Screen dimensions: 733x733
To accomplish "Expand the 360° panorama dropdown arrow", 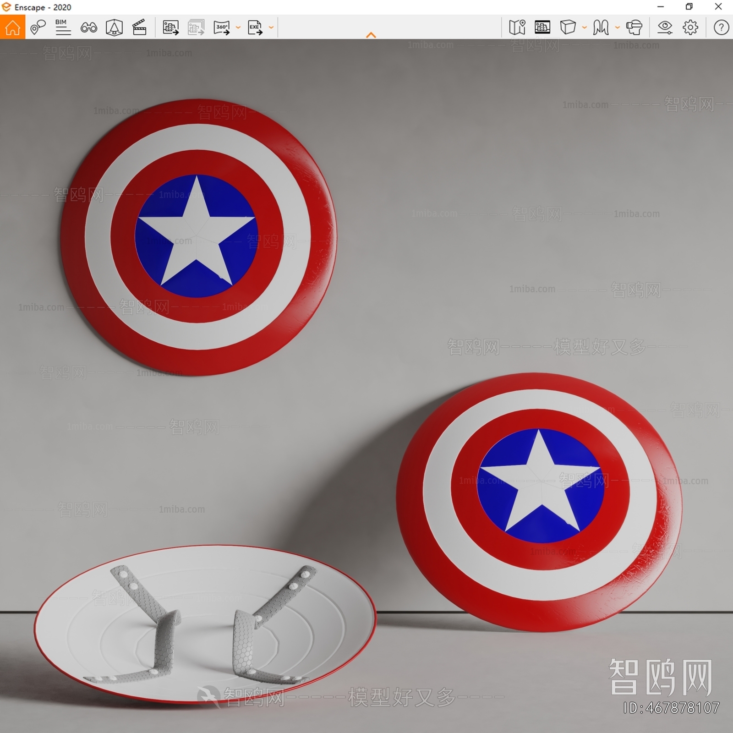I will (x=238, y=27).
